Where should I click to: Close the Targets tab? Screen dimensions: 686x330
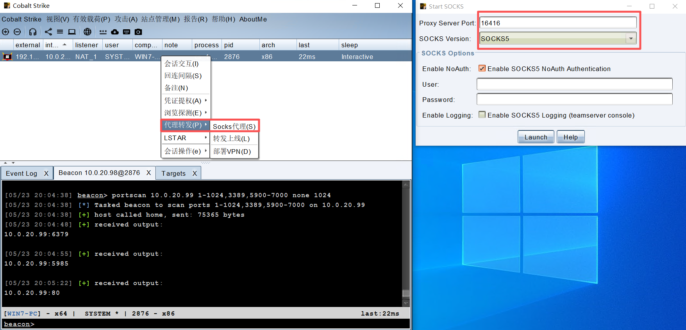pos(195,173)
